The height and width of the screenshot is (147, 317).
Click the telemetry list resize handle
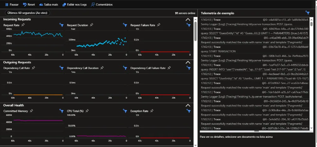[257, 131]
